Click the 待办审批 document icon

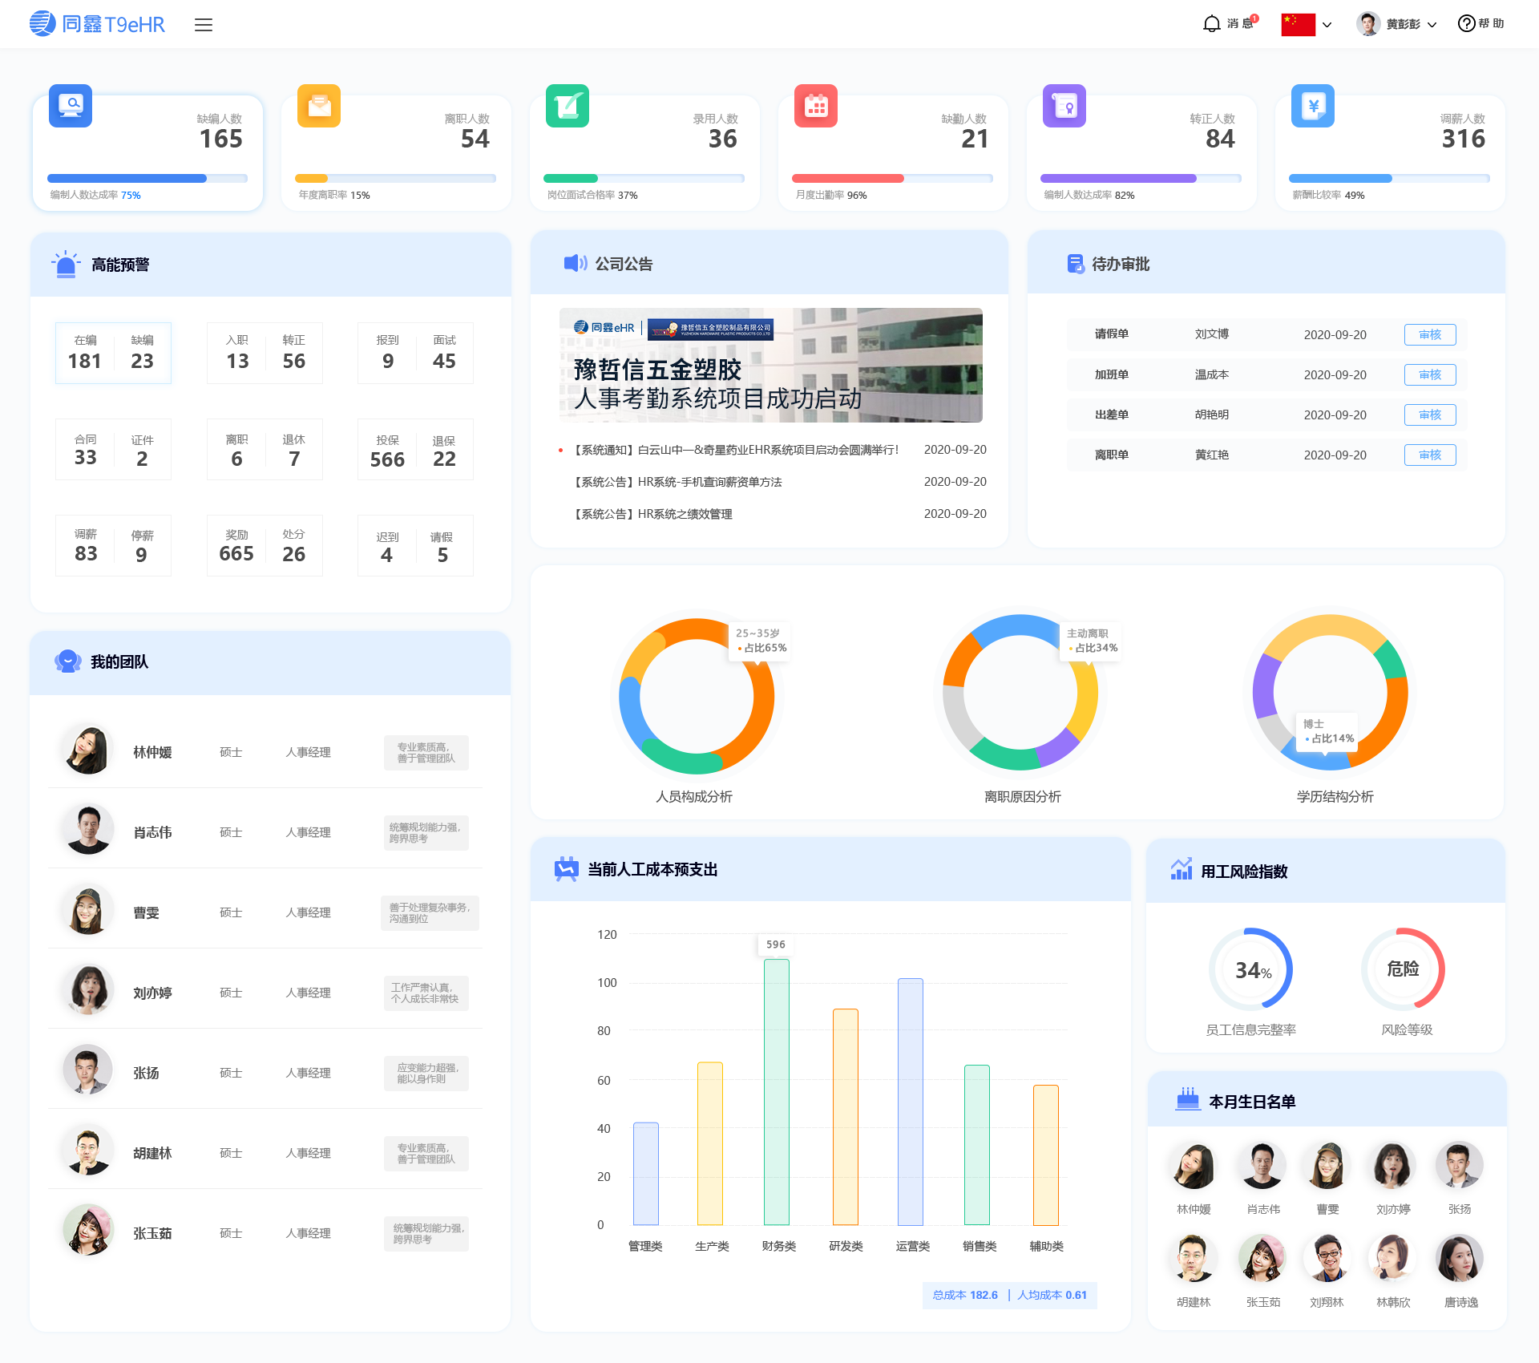click(1076, 263)
